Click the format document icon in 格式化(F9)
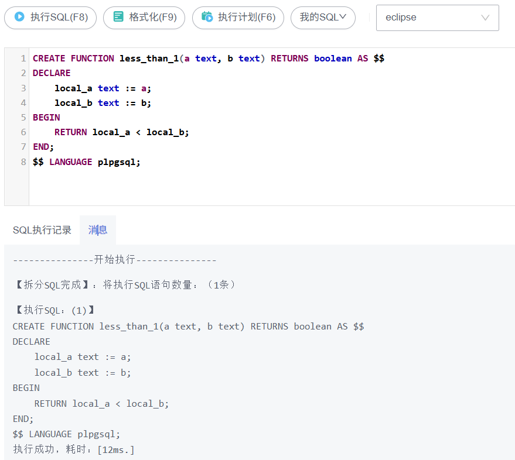This screenshot has height=460, width=515. tap(118, 16)
